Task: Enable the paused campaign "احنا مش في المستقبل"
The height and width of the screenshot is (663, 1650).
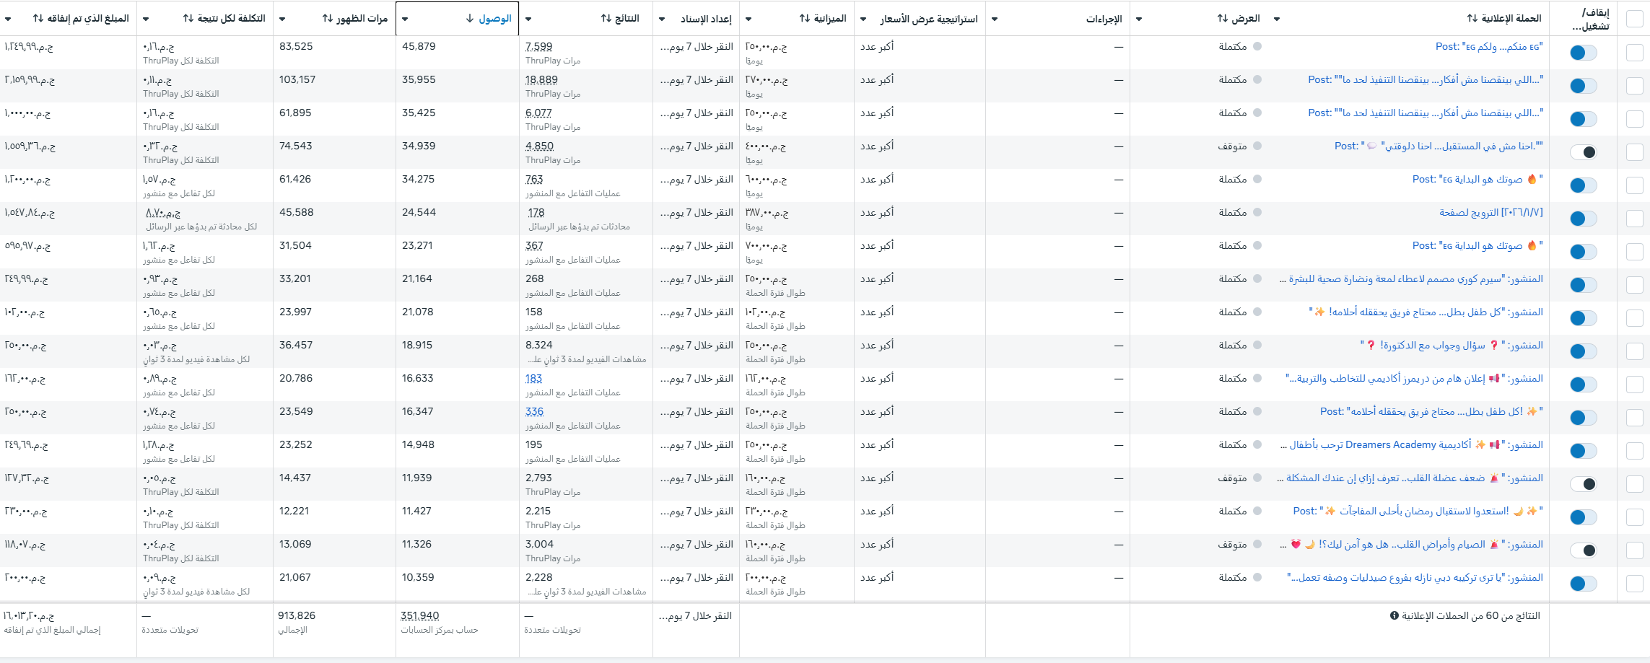Action: [x=1584, y=152]
